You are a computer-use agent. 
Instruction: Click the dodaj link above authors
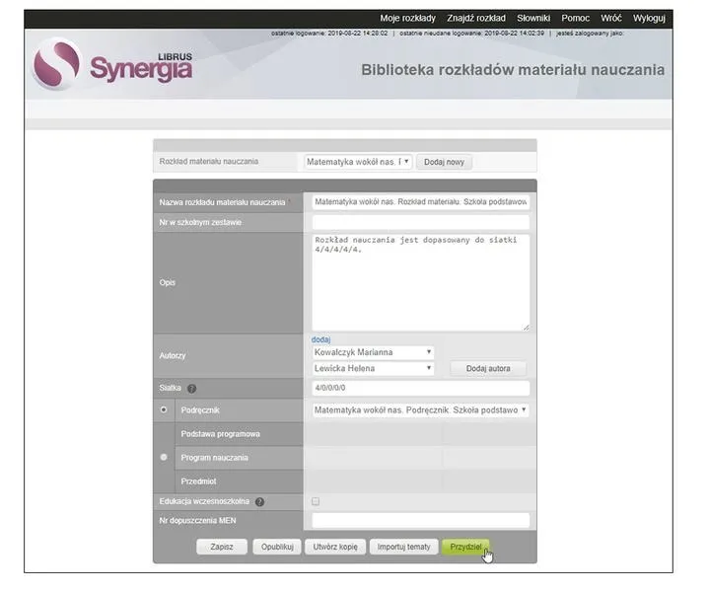point(320,339)
